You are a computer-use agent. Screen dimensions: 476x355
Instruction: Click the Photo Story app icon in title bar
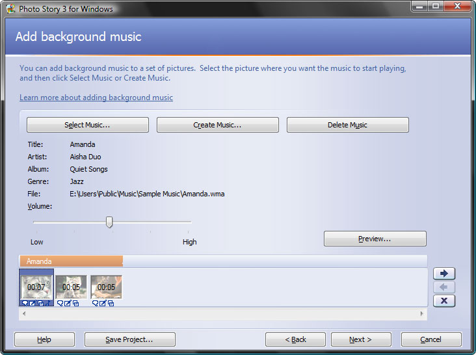[x=10, y=8]
